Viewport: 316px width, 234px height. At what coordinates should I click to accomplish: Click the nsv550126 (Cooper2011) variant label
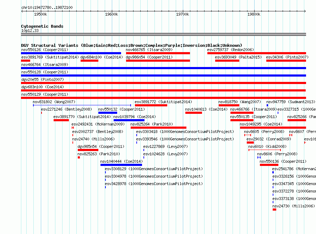tap(45, 50)
